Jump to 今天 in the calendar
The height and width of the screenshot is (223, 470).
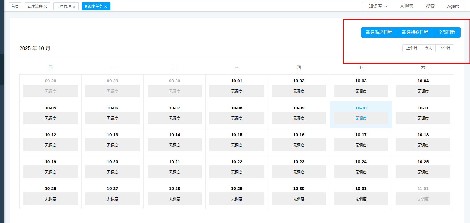point(428,48)
